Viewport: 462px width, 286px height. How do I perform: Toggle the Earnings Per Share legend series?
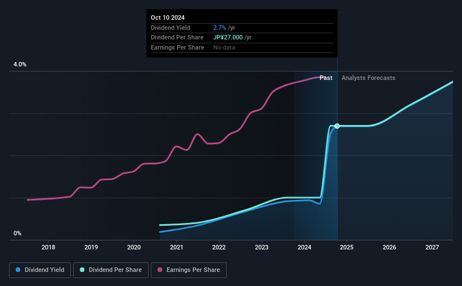pyautogui.click(x=189, y=270)
